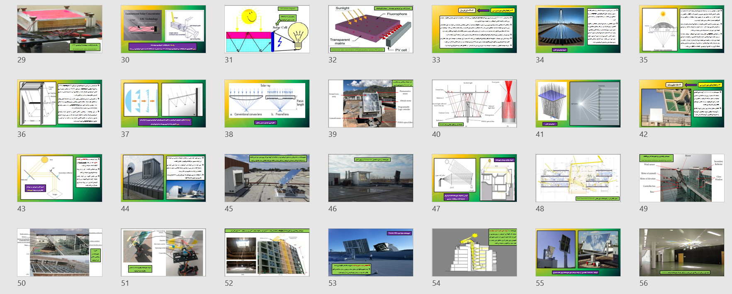The height and width of the screenshot is (294, 732).
Task: Select slide 55 two heliostat photos thumbnail
Action: (578, 252)
